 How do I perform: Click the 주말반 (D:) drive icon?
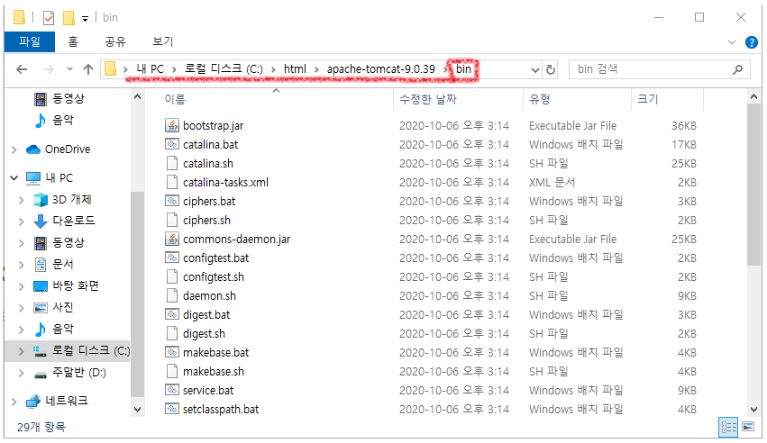41,374
